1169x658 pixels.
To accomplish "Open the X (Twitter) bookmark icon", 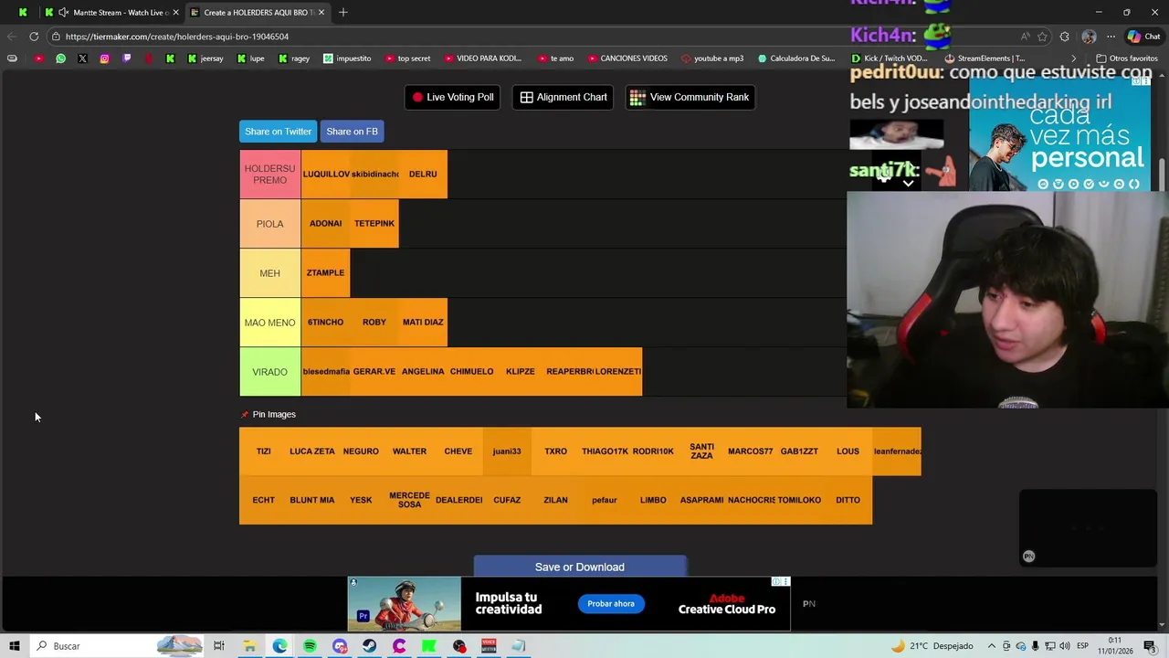I will (82, 58).
